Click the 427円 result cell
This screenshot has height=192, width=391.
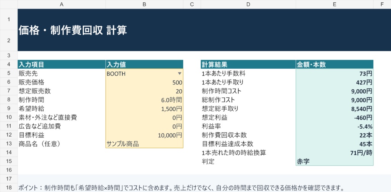click(x=334, y=82)
